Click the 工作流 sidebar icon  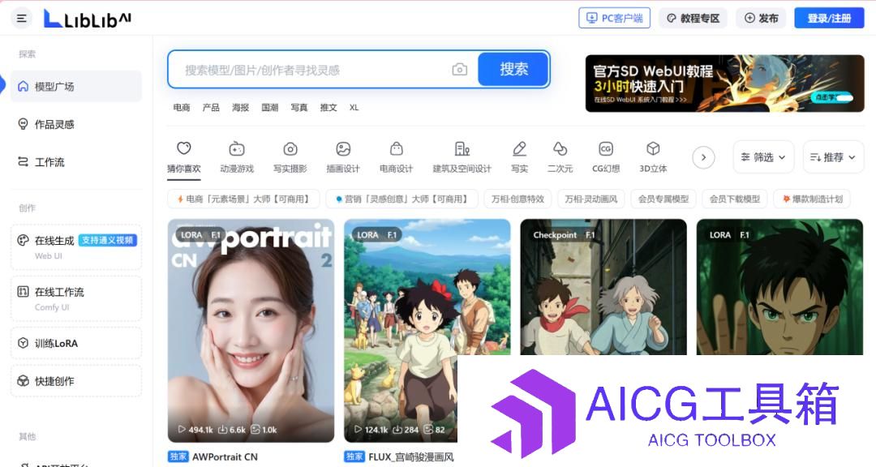pyautogui.click(x=23, y=162)
